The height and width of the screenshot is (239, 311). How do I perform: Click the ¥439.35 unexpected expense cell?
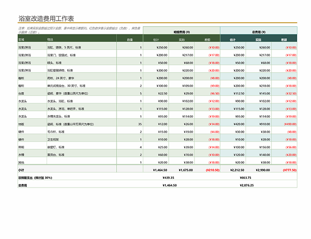169,177
